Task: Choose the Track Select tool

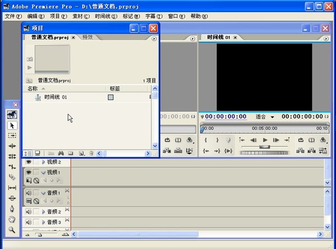Action: click(x=12, y=135)
